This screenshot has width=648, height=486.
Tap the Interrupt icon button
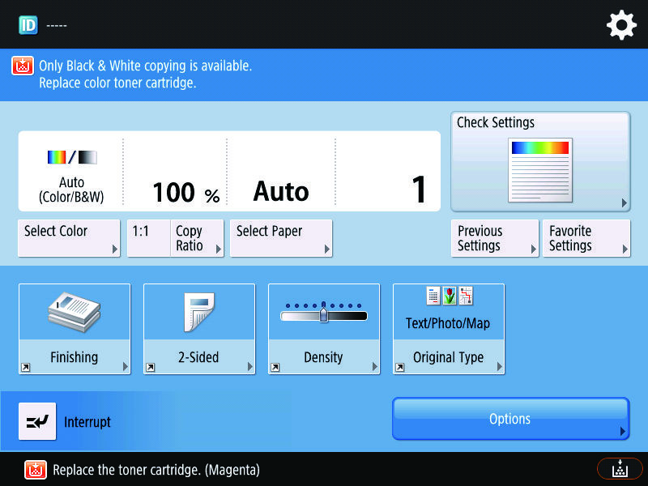click(37, 421)
